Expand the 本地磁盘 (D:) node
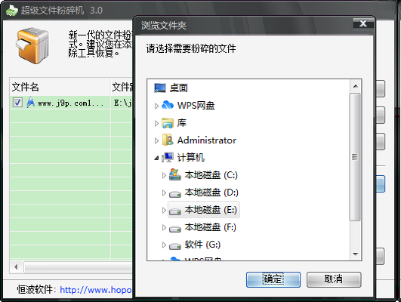Image resolution: width=401 pixels, height=302 pixels. 164,193
